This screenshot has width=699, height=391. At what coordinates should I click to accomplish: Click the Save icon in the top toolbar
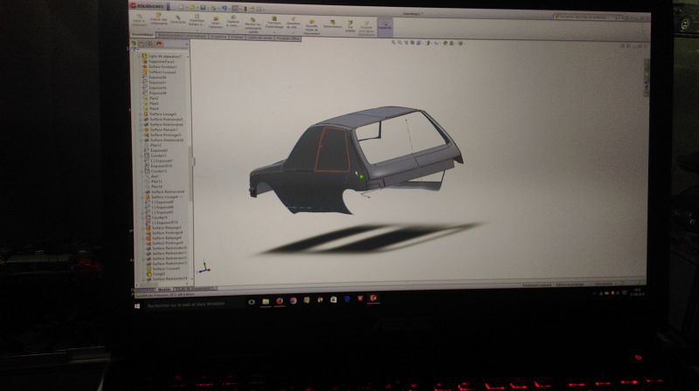(x=204, y=9)
